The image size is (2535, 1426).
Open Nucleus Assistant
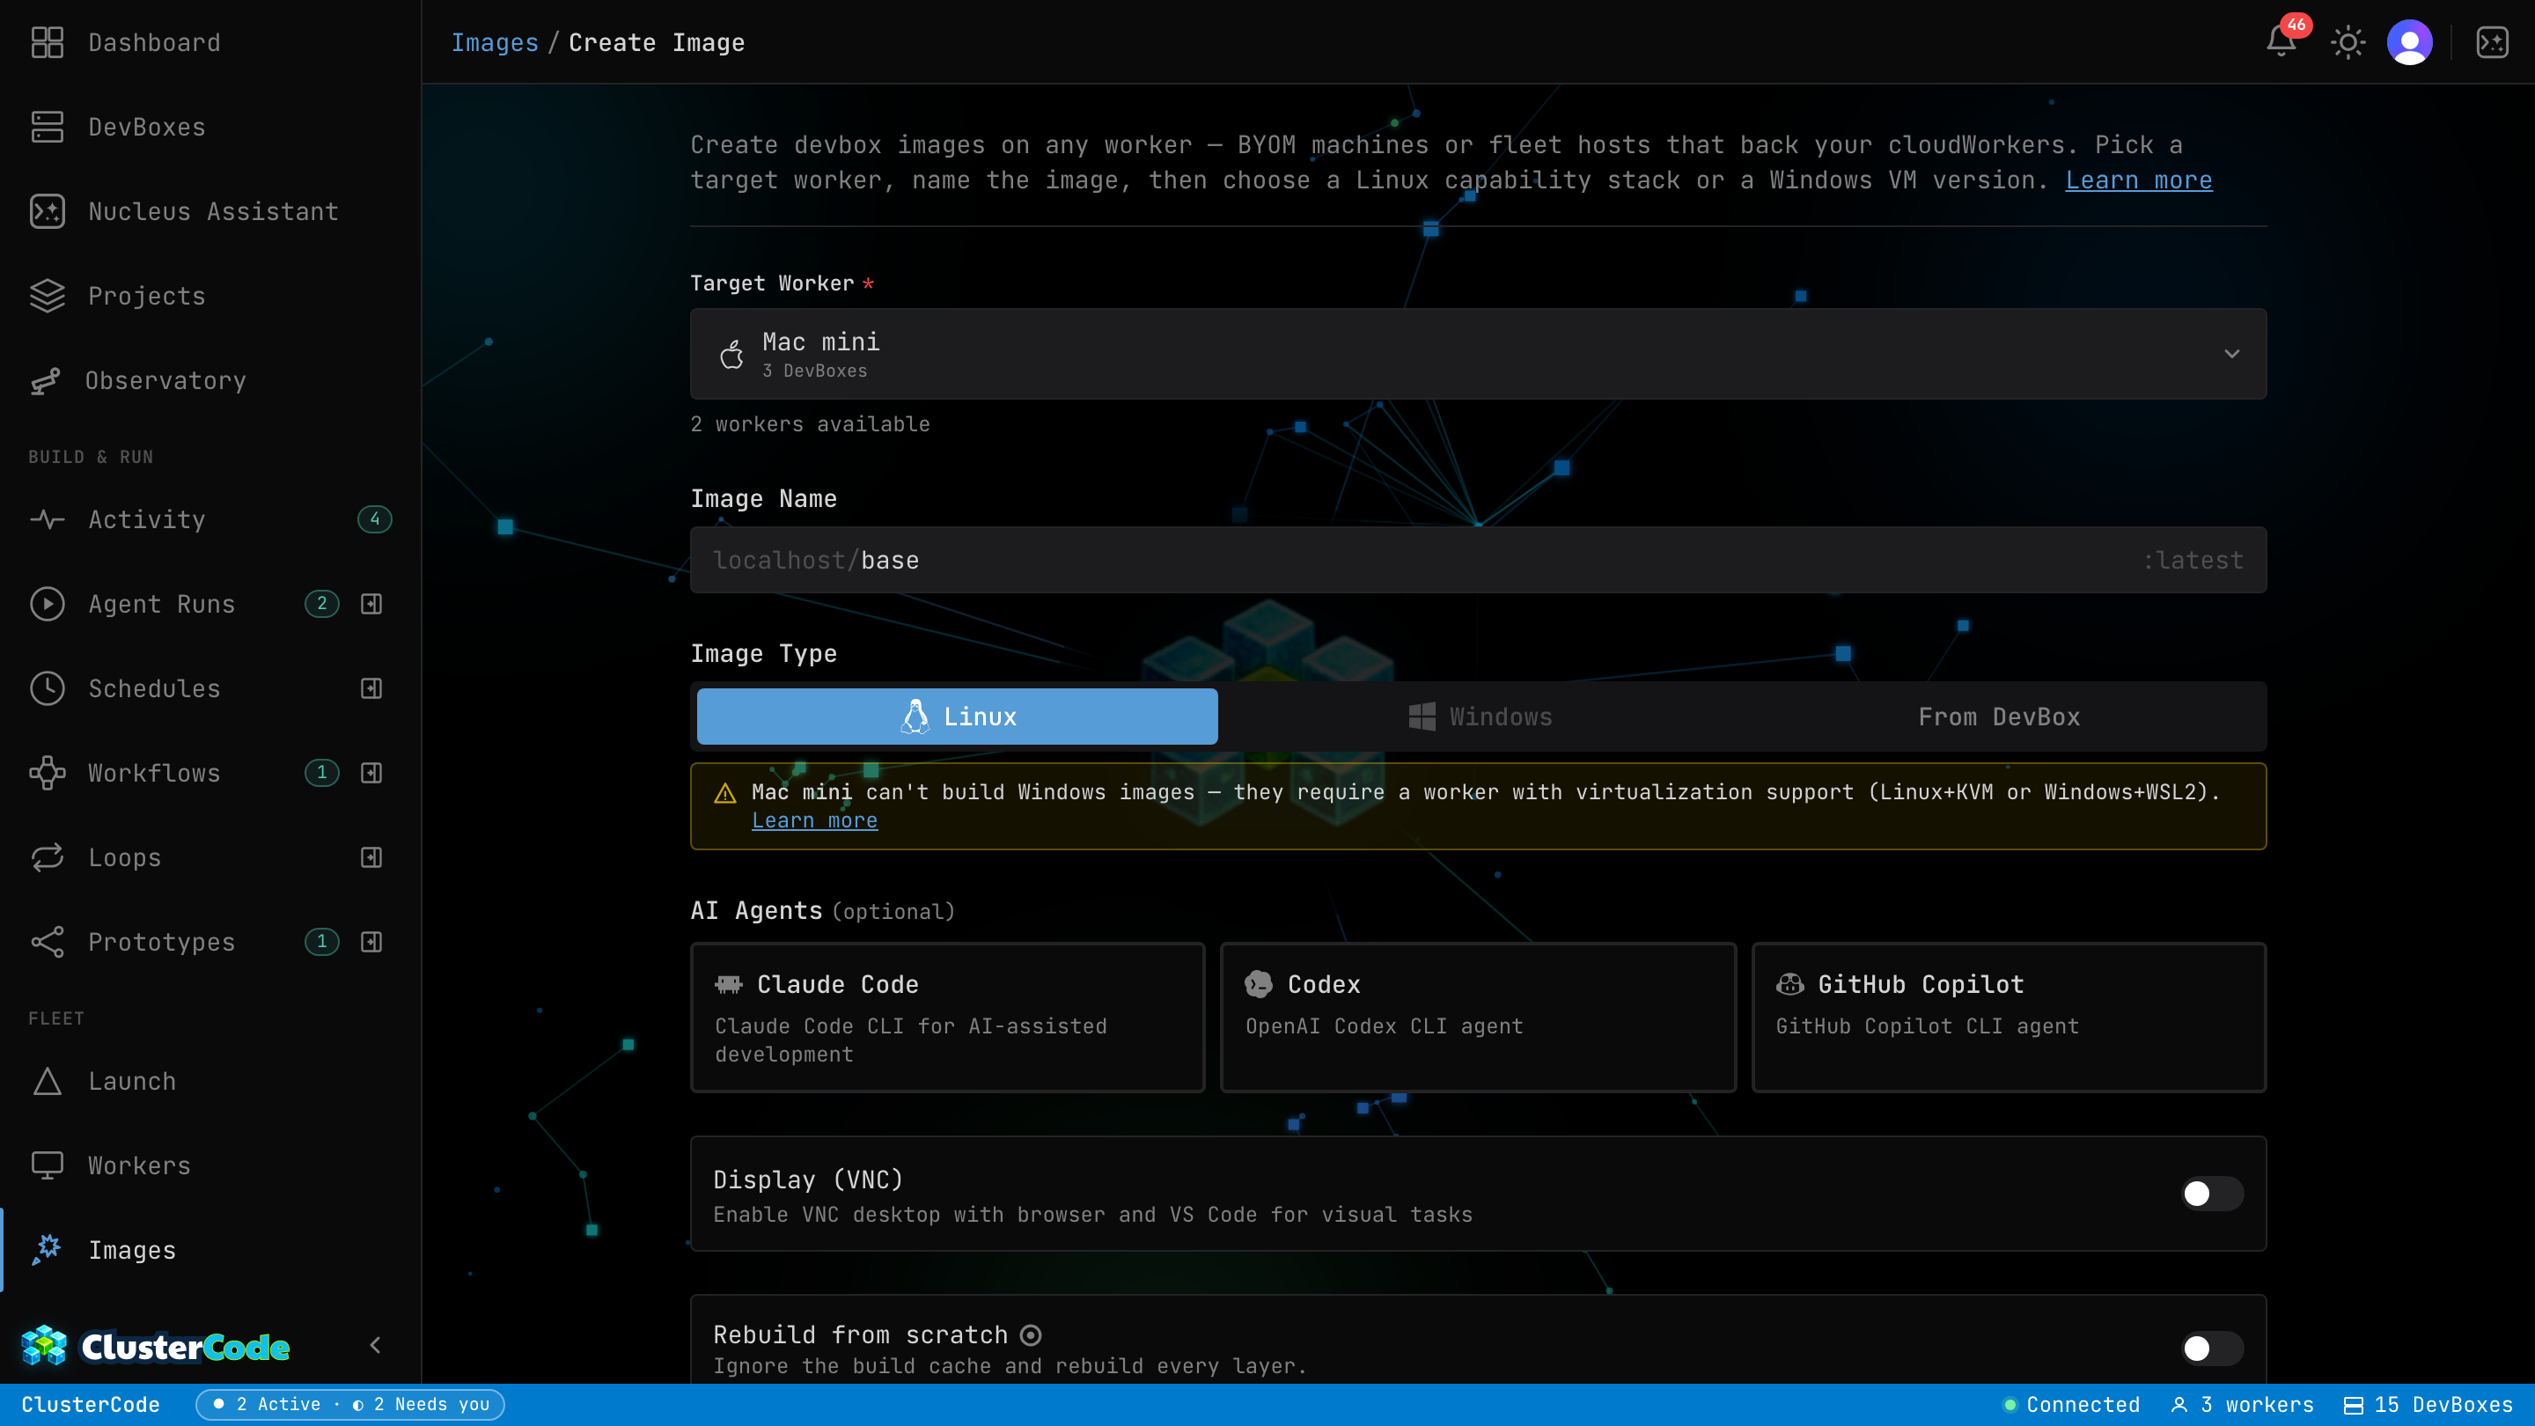pyautogui.click(x=210, y=211)
